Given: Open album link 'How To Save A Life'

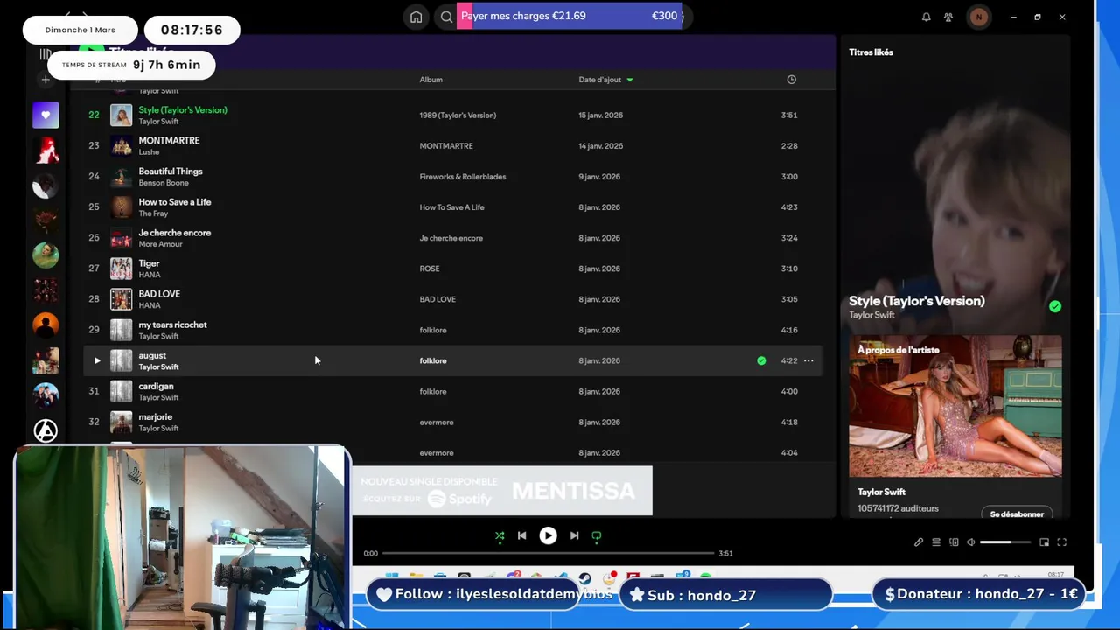Looking at the screenshot, I should (x=451, y=207).
